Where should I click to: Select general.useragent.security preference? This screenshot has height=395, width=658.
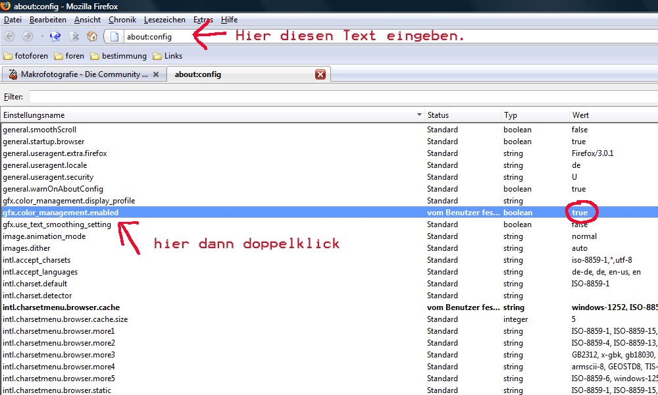click(330, 177)
